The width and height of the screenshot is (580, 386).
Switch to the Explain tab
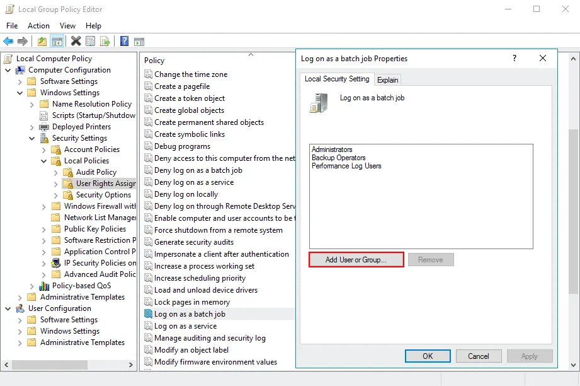tap(387, 80)
